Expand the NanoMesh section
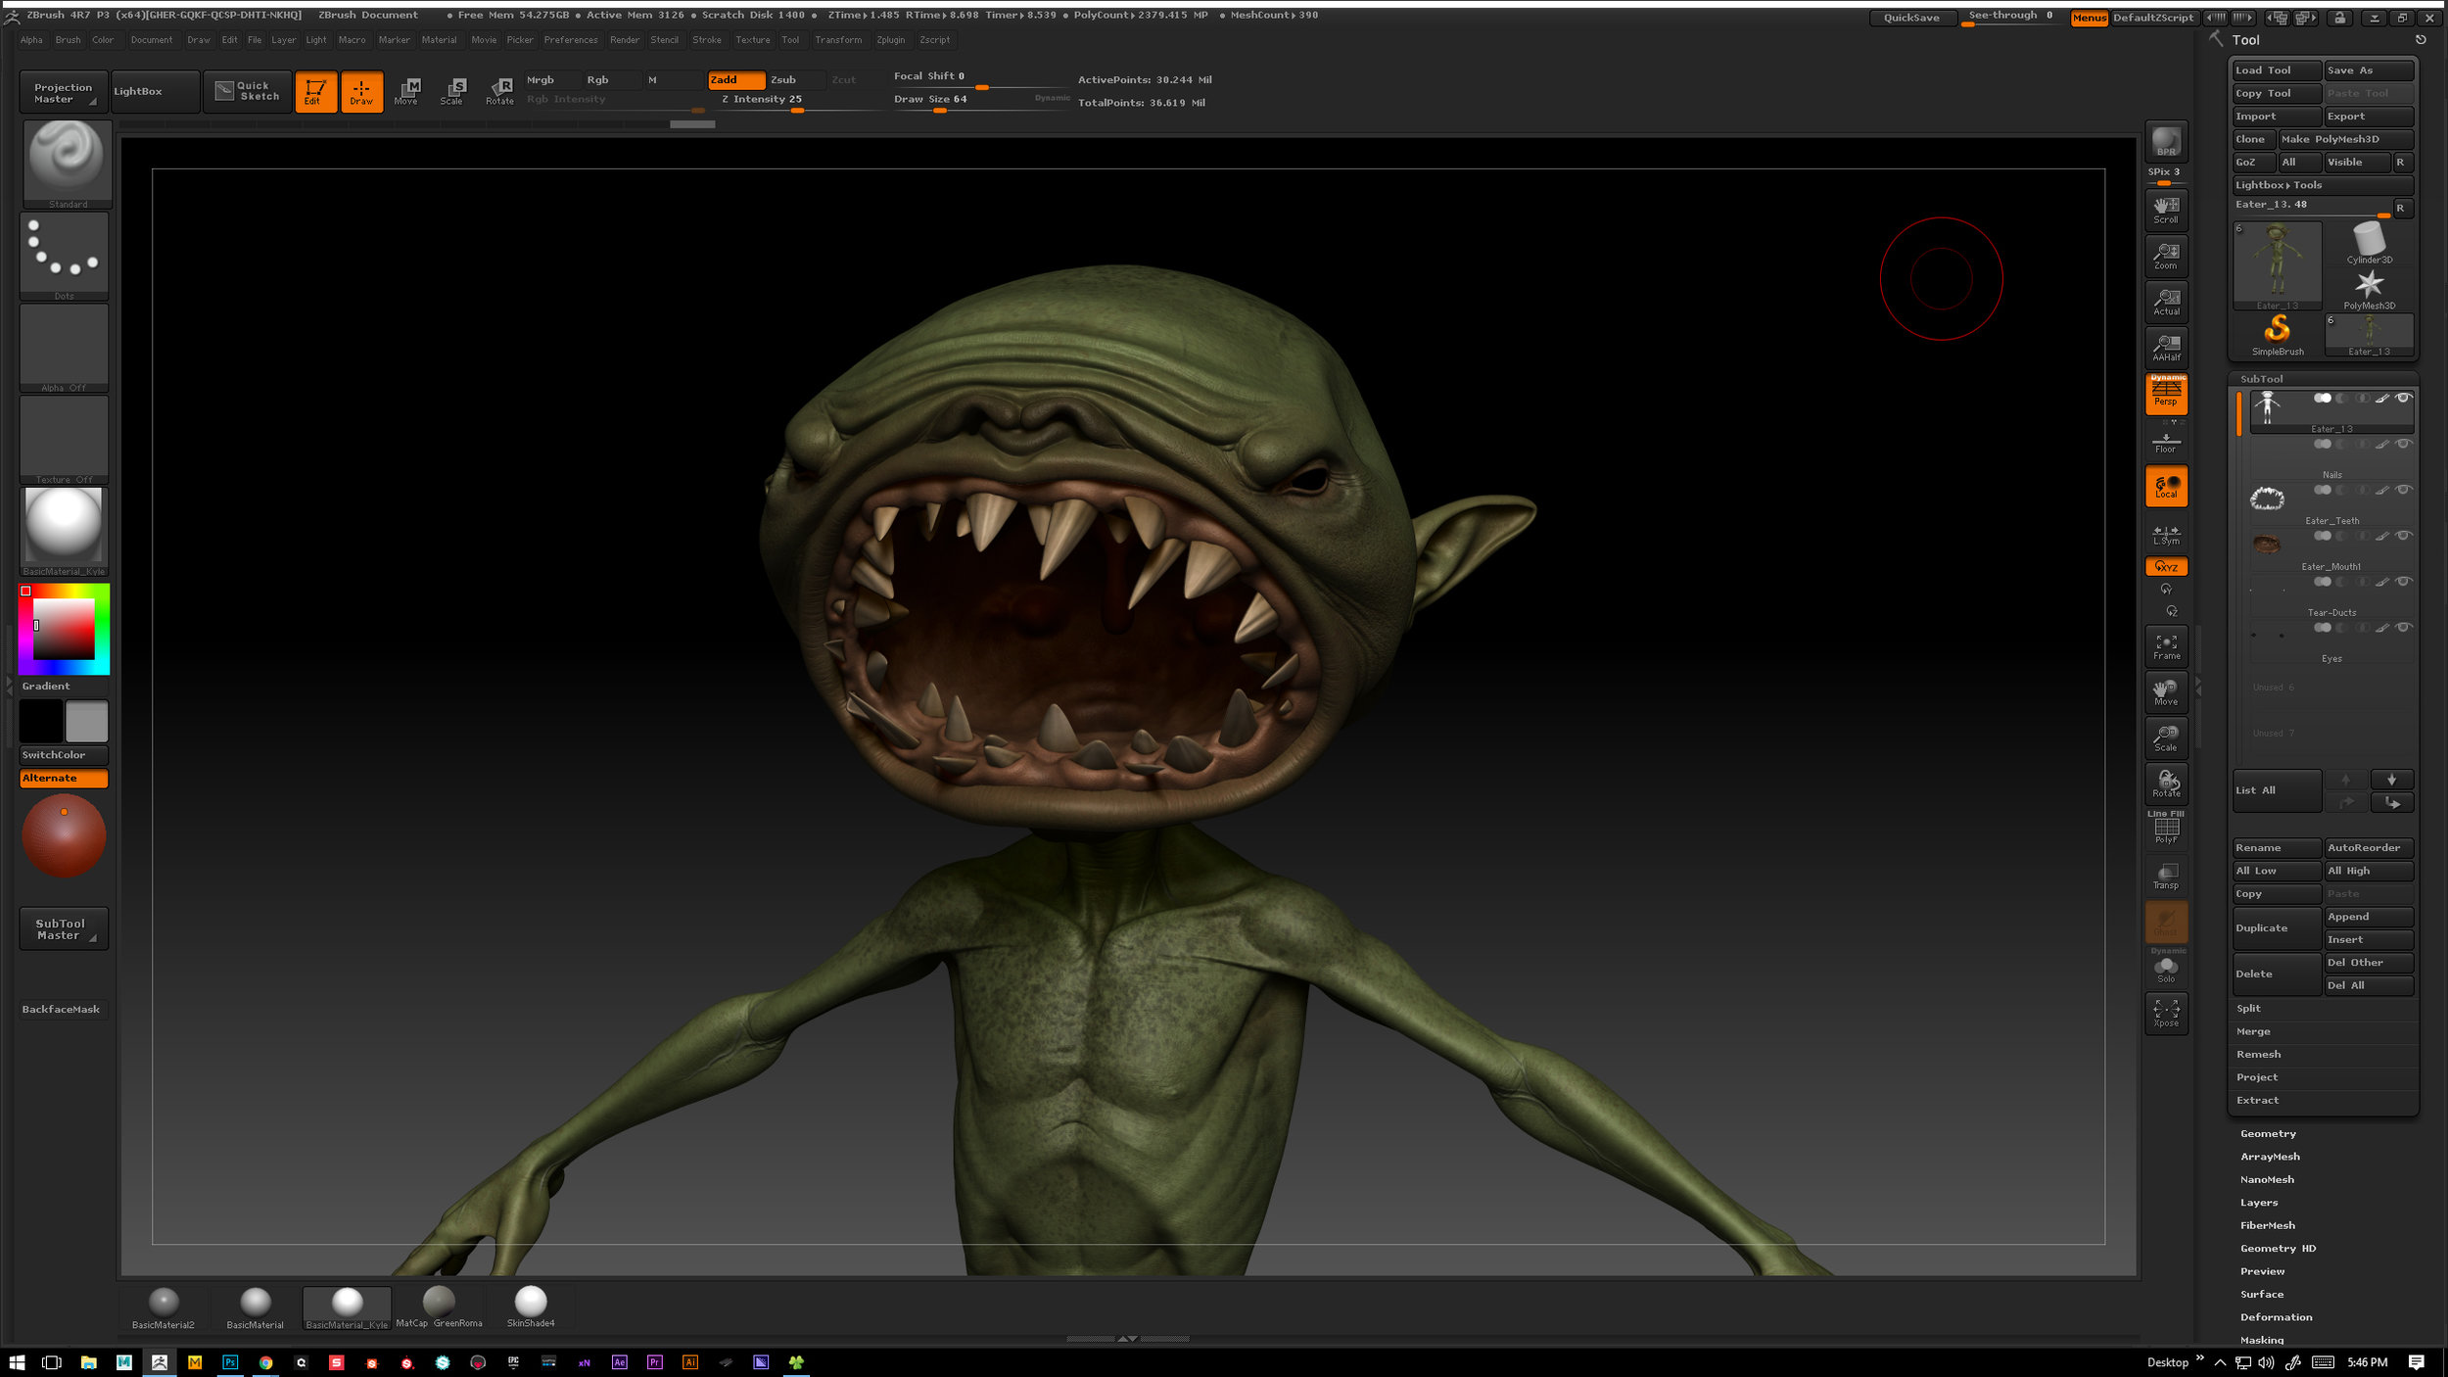The width and height of the screenshot is (2448, 1377). pyautogui.click(x=2268, y=1180)
